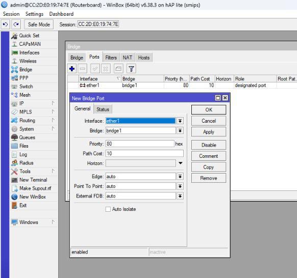Expand the Horizon field arrow

pyautogui.click(x=181, y=163)
